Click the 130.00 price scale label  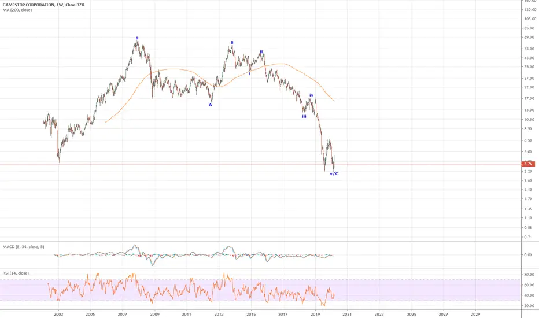point(530,10)
